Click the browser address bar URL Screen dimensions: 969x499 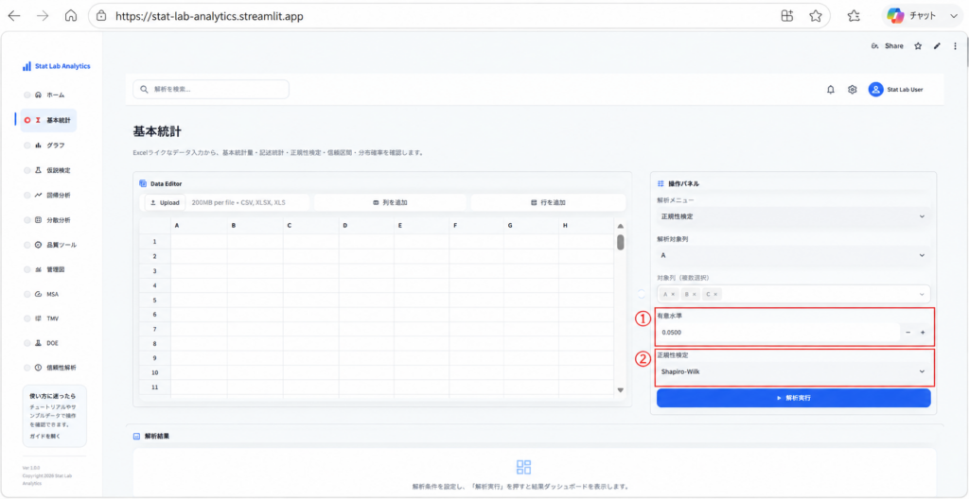209,17
